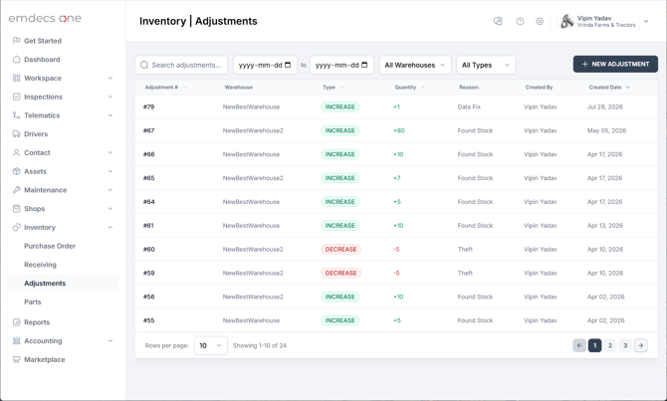Click the search magnifier icon
Image resolution: width=667 pixels, height=401 pixels.
click(x=144, y=65)
